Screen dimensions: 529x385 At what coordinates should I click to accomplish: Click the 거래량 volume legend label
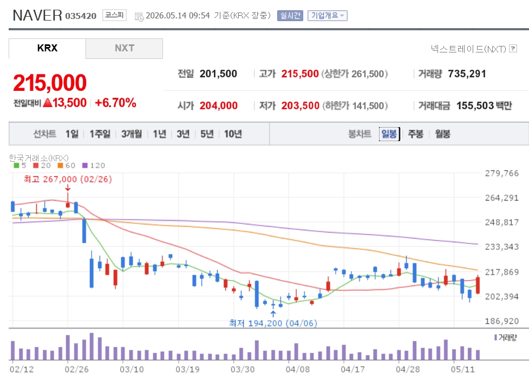click(x=505, y=337)
